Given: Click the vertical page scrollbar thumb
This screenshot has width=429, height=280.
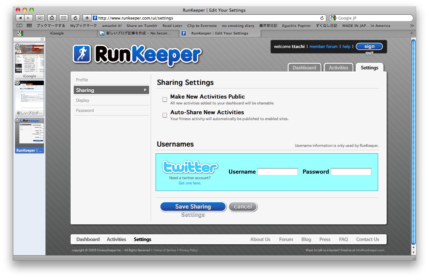Looking at the screenshot, I should [413, 141].
